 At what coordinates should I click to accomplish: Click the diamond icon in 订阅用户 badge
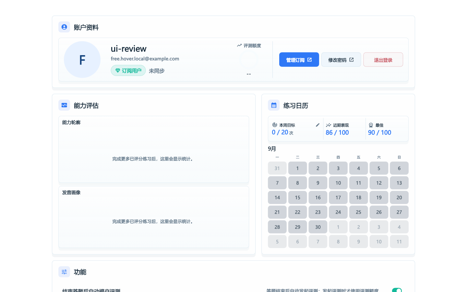tap(118, 70)
